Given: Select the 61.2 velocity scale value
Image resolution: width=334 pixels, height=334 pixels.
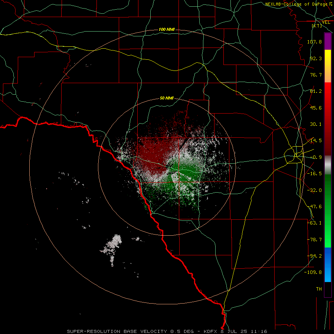Looking at the screenshot, I should (x=316, y=91).
